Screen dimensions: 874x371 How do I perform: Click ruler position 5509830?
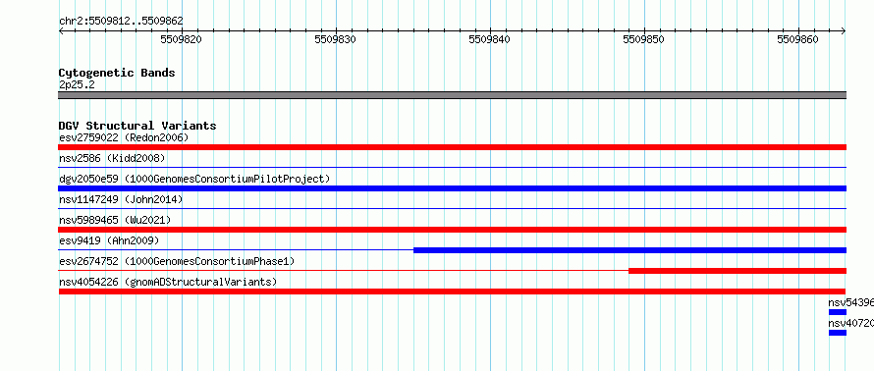[336, 39]
